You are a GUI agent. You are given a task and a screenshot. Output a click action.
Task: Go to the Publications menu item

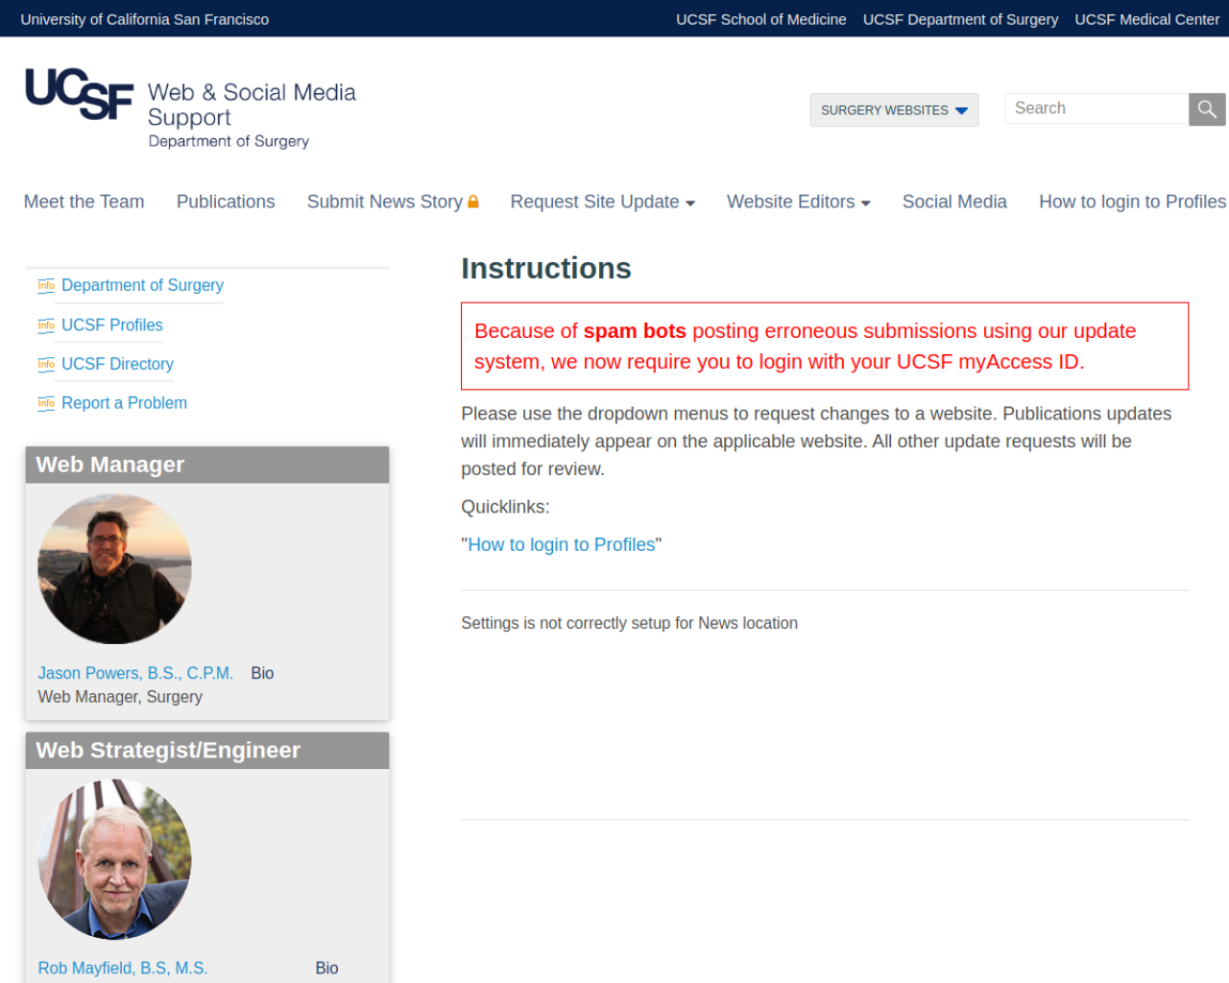[226, 202]
